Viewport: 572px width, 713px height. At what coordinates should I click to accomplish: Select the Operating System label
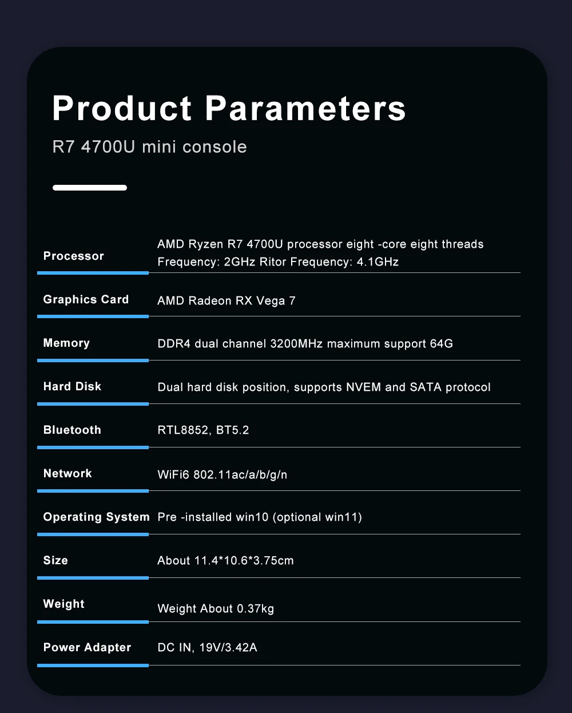[96, 517]
